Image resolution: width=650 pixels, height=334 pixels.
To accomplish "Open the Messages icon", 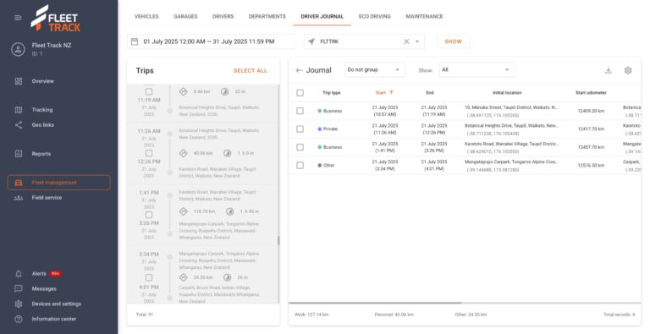I will 19,289.
